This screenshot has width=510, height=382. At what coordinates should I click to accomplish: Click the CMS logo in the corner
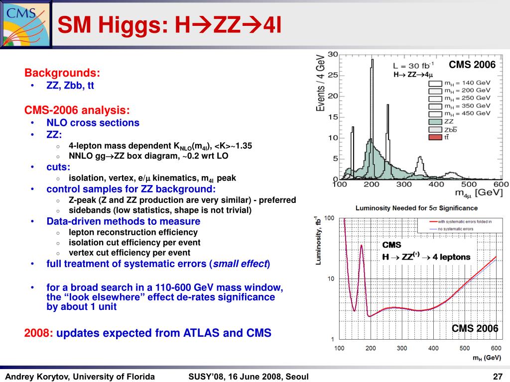[26, 24]
